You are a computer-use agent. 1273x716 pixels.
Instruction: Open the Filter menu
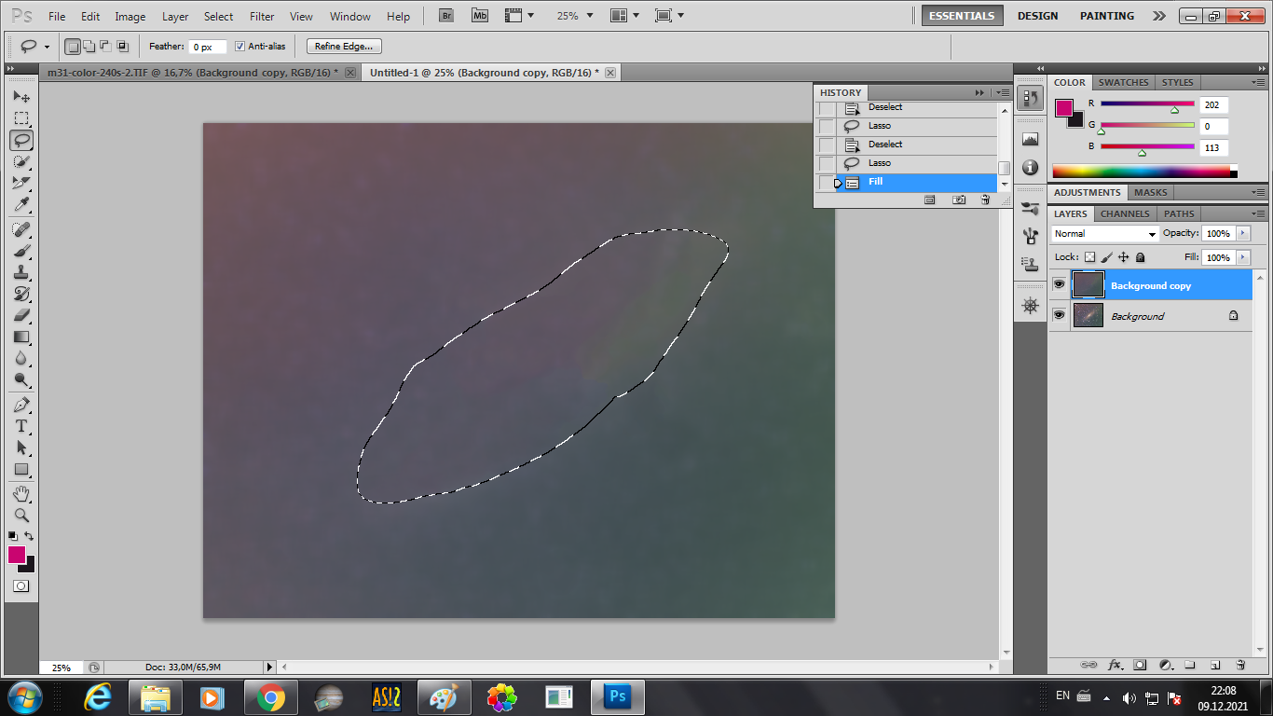pyautogui.click(x=262, y=17)
